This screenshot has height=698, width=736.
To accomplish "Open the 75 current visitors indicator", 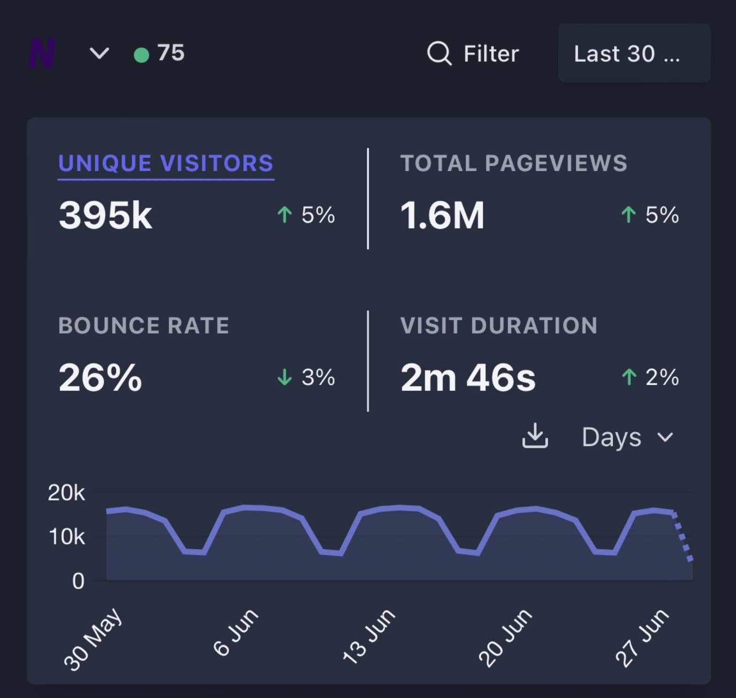I will tap(159, 53).
